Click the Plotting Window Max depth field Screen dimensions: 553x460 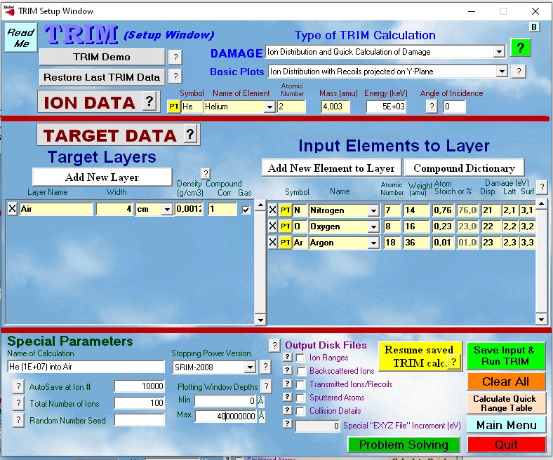[226, 416]
